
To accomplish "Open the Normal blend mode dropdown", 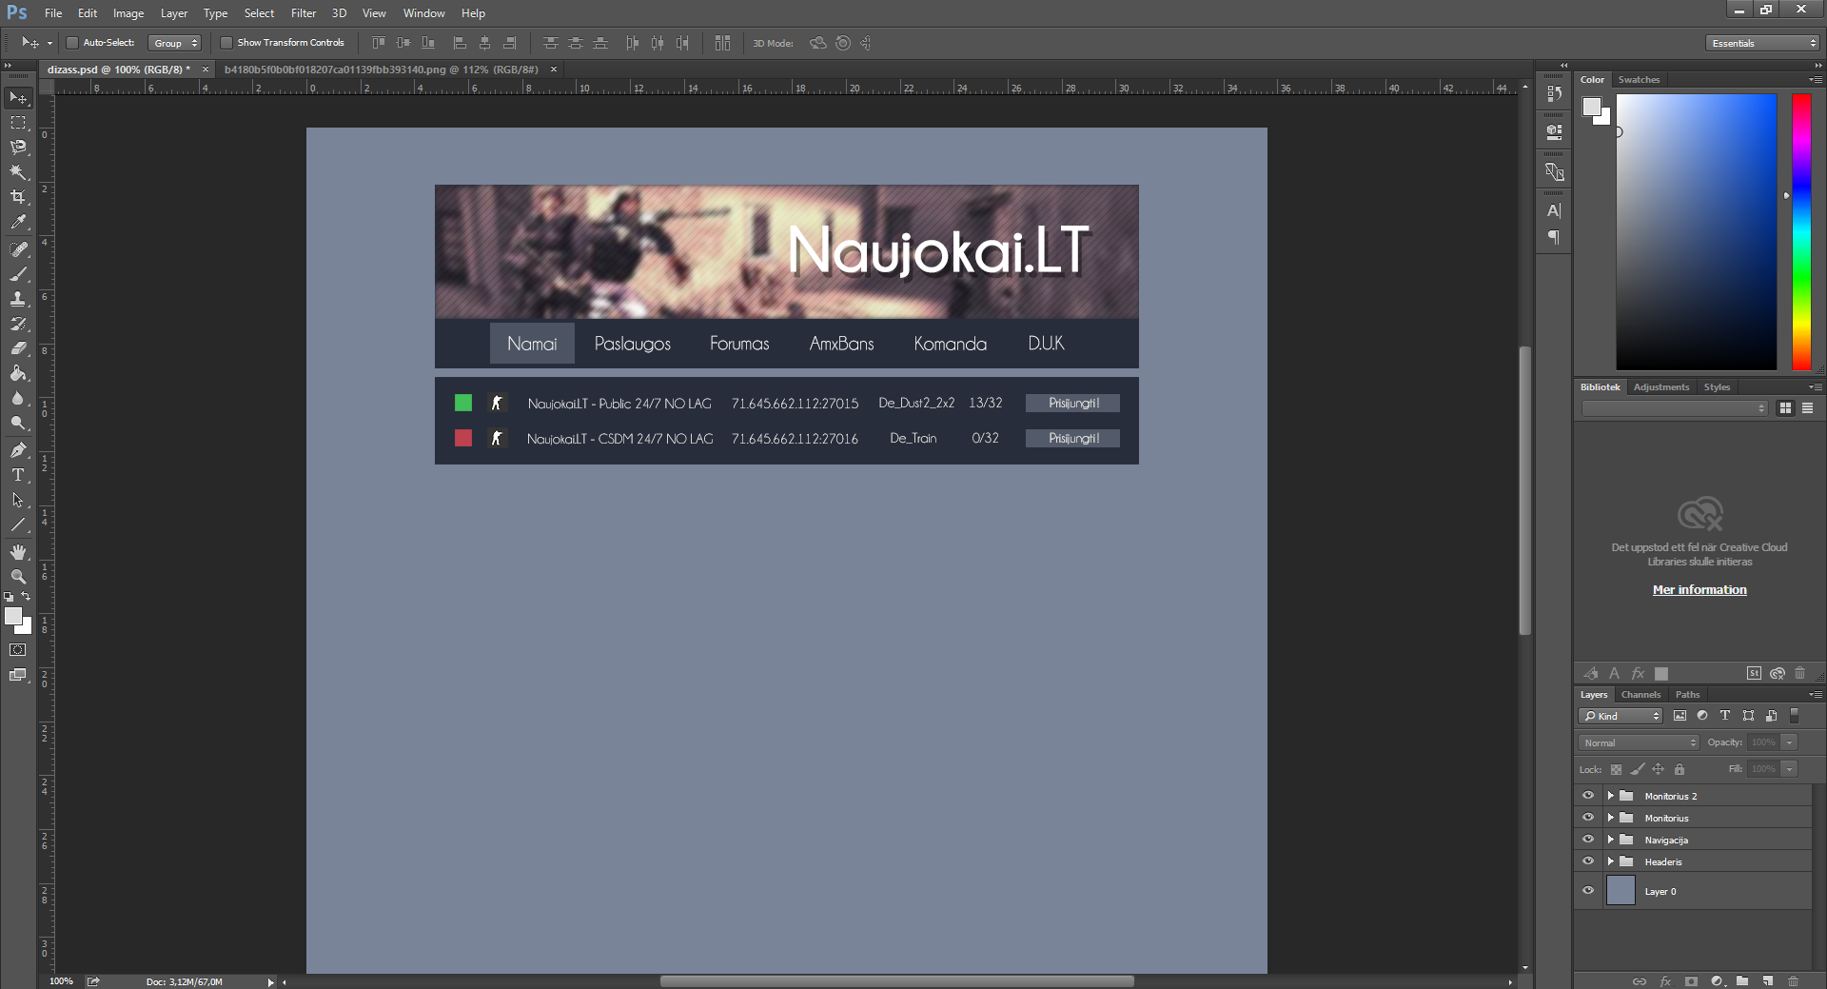I will click(1639, 742).
